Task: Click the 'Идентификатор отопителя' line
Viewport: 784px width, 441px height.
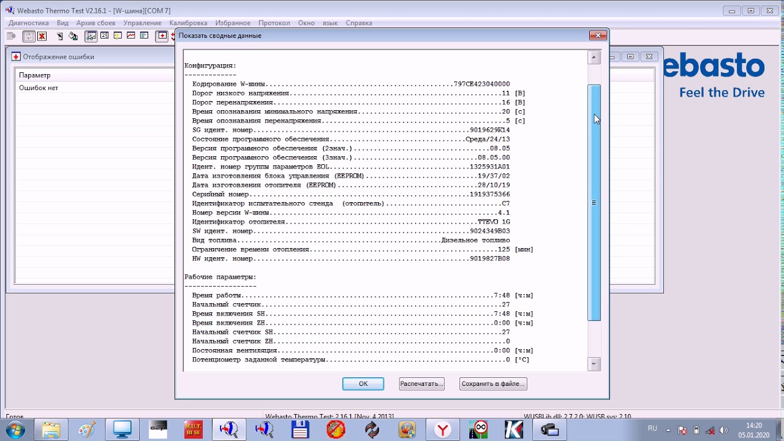Action: (x=351, y=222)
